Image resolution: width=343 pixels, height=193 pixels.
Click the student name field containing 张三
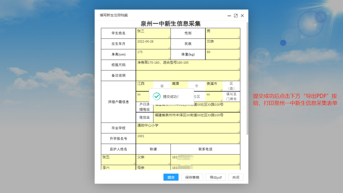[x=153, y=33]
